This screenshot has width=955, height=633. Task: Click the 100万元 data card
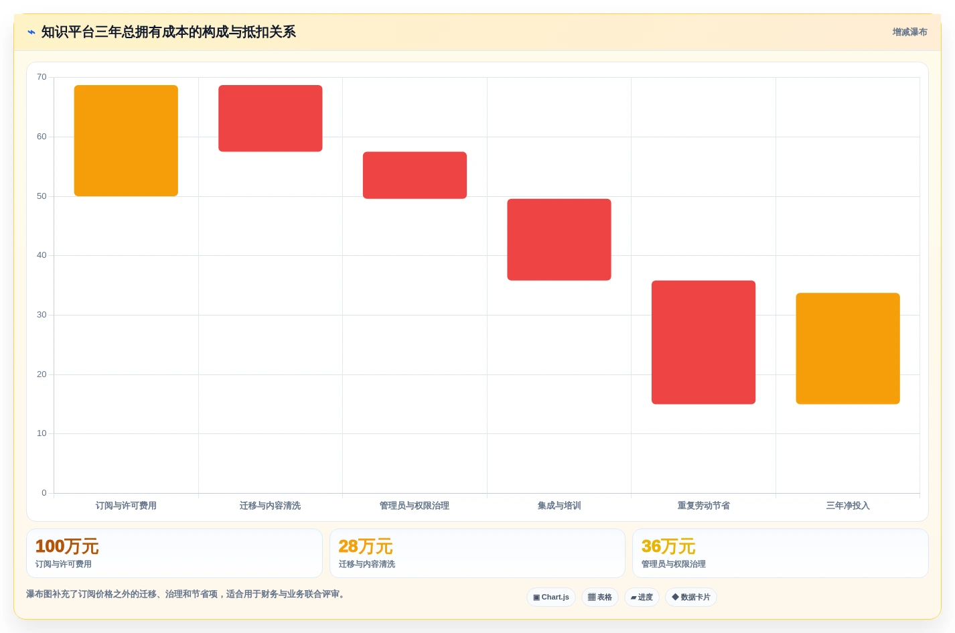coord(174,553)
